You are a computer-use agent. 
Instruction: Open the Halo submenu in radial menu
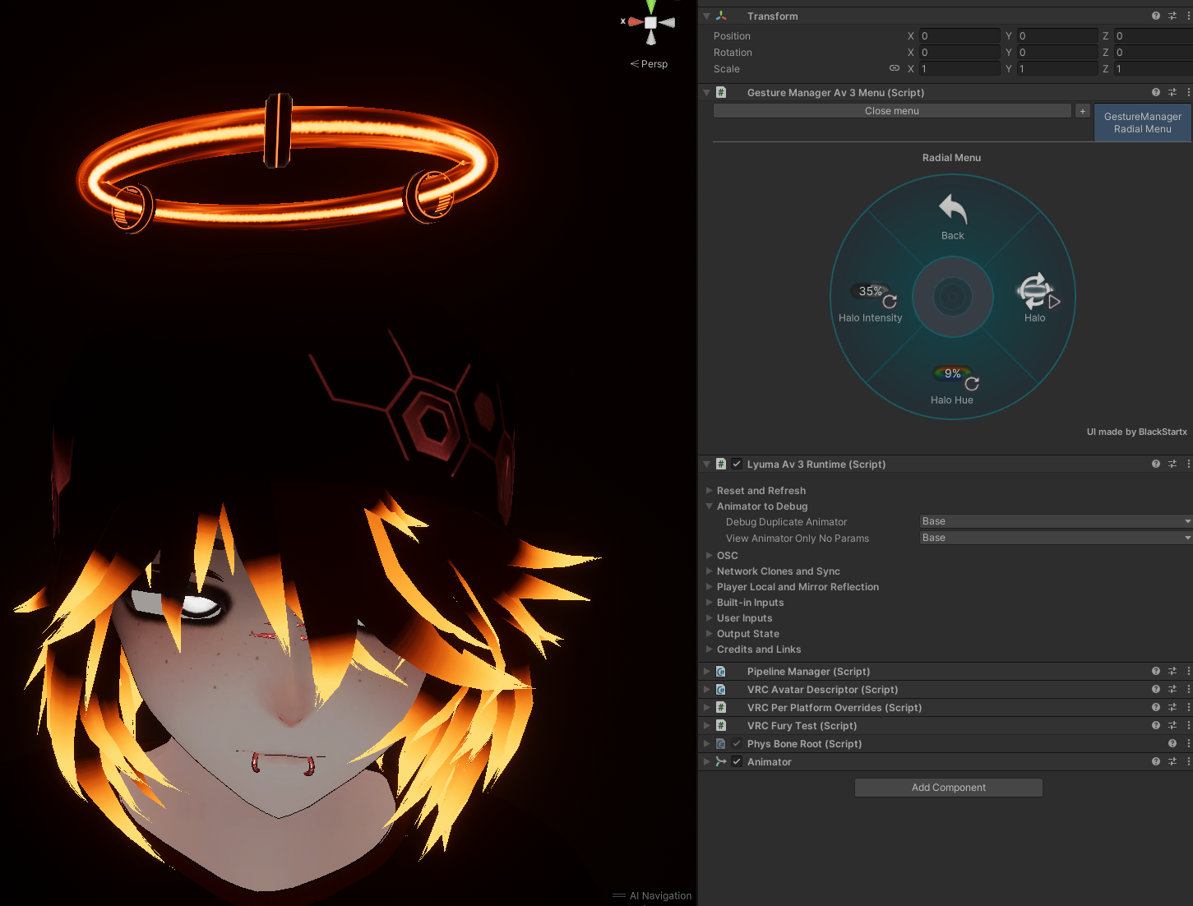coord(1034,292)
